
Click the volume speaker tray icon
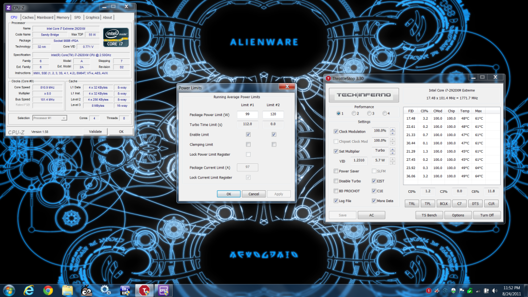(494, 291)
